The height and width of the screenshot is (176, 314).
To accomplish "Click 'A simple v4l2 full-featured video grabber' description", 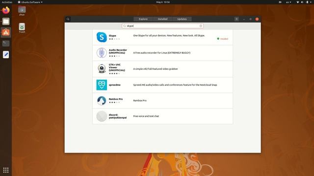I will click(156, 69).
